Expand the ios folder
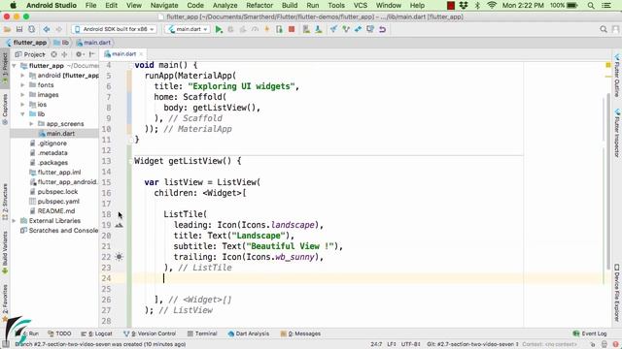This screenshot has height=349, width=622. coord(22,105)
